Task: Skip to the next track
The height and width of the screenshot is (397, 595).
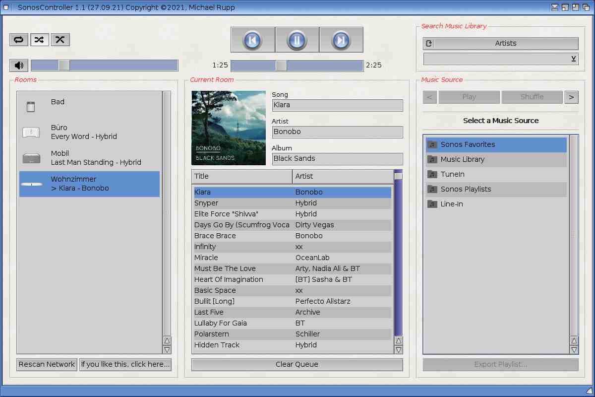Action: click(341, 40)
